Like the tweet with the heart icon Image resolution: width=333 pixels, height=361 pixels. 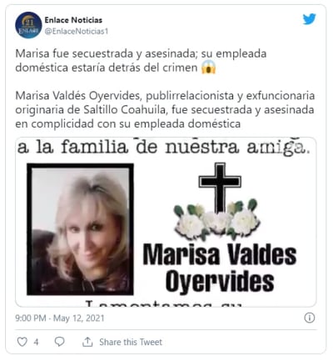(x=22, y=342)
